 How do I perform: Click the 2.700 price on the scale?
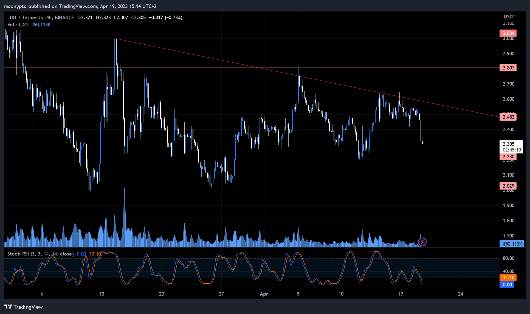pos(508,84)
